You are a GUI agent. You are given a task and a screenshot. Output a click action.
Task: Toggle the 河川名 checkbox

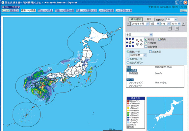coord(146,39)
